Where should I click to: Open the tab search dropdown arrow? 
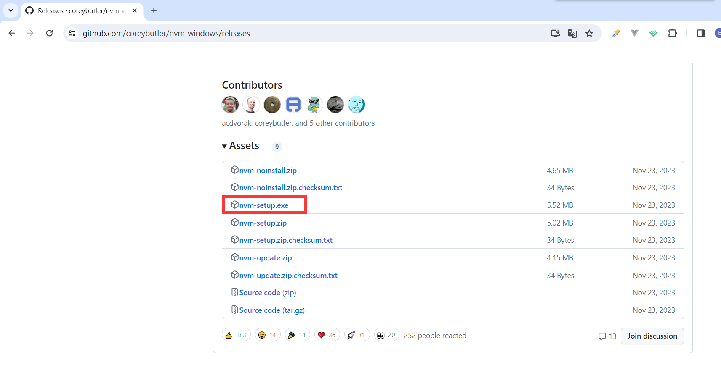pos(11,10)
